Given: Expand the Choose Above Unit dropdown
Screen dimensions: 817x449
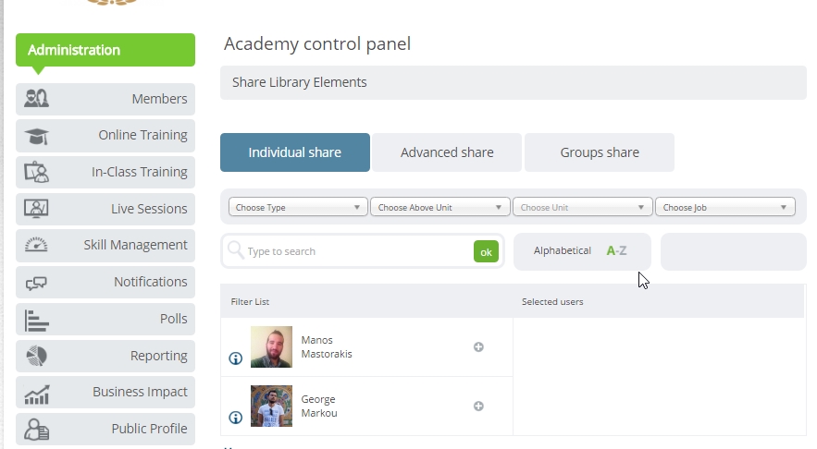Looking at the screenshot, I should pyautogui.click(x=439, y=207).
